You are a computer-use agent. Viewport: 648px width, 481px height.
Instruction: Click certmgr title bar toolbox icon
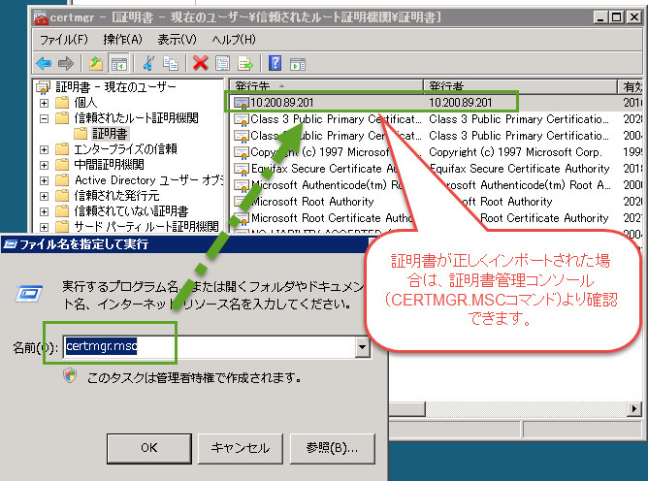(42, 17)
